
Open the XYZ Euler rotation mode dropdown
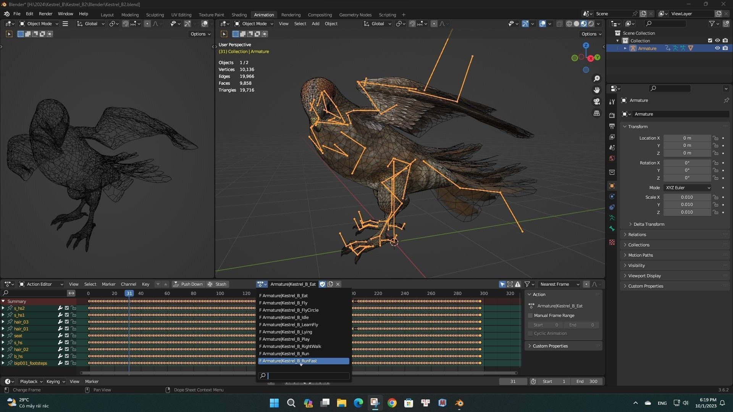coord(688,188)
